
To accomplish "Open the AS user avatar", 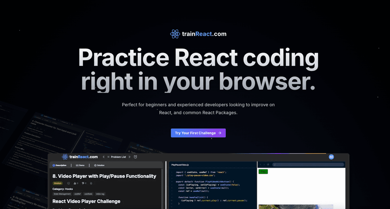I will (x=331, y=157).
